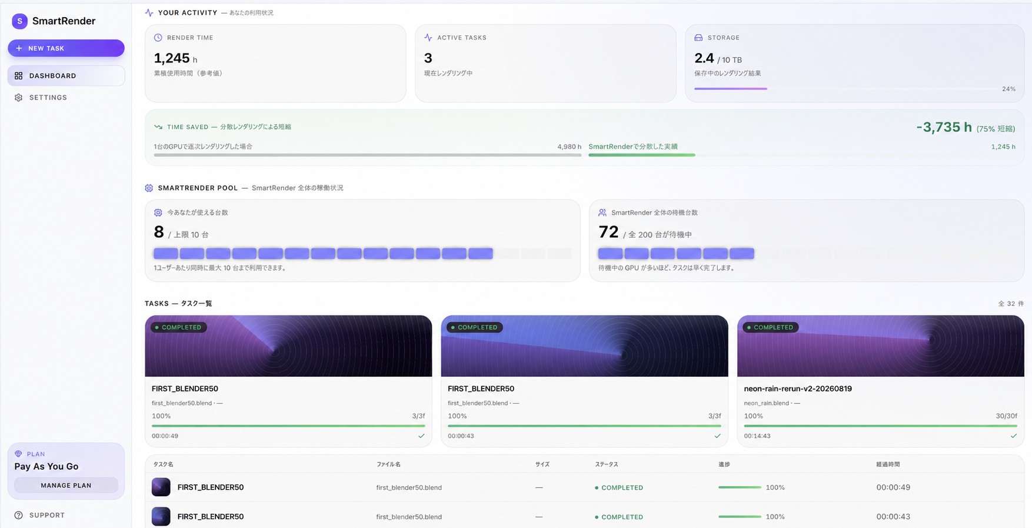Click the -3,735 h time saved value
This screenshot has height=528, width=1032.
tap(944, 127)
